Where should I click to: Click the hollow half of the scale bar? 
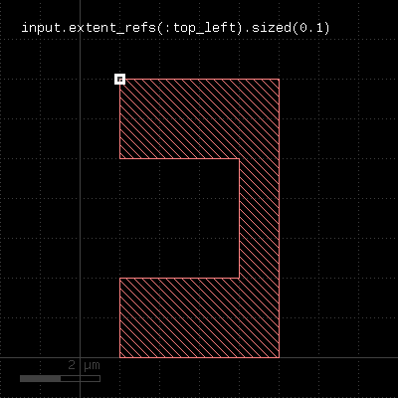coord(81,378)
